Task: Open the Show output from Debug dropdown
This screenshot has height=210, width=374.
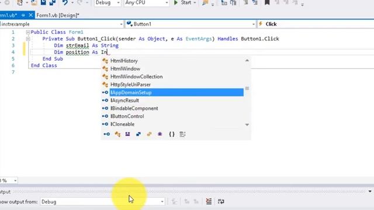Action: coord(103,202)
